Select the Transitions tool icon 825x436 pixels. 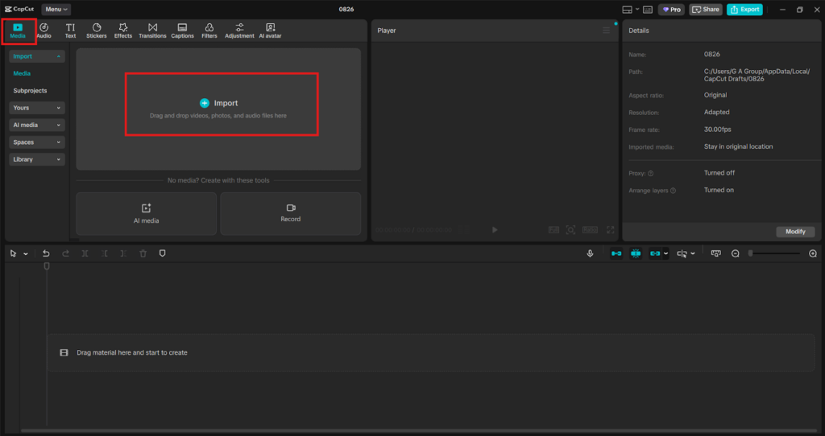pyautogui.click(x=152, y=31)
